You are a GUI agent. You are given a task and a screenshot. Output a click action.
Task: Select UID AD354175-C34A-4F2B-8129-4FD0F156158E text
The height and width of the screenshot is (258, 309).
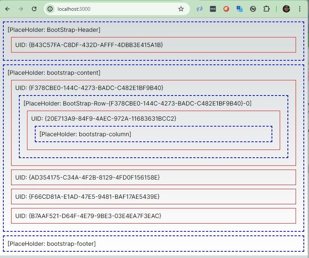(88, 177)
